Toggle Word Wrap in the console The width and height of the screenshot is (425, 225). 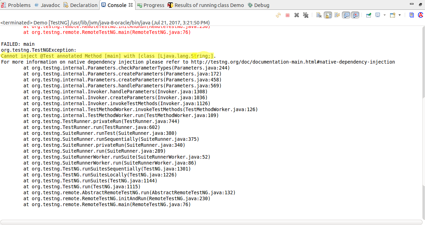pyautogui.click(x=337, y=15)
